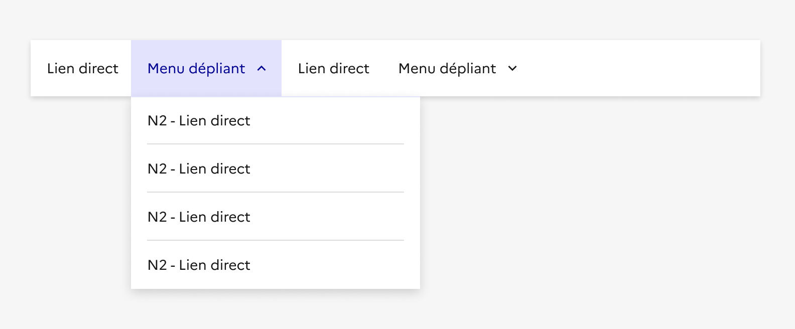Click separator line under first submenu item
This screenshot has width=795, height=329.
[275, 144]
